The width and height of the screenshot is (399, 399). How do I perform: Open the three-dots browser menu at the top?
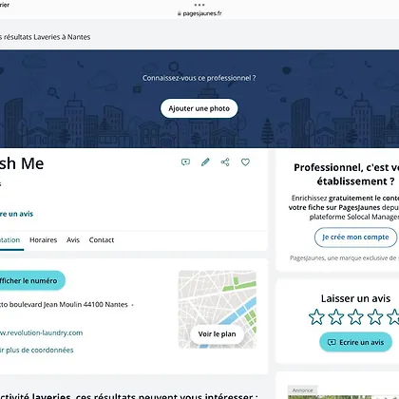tap(199, 5)
